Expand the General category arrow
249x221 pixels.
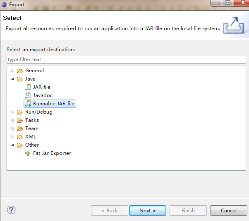pos(13,71)
